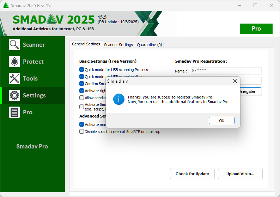Select the Settings gear icon
Screen dimensions: 280x197
14,95
